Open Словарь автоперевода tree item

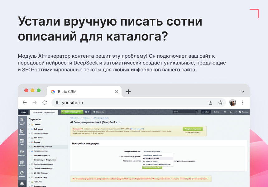(x=43, y=169)
